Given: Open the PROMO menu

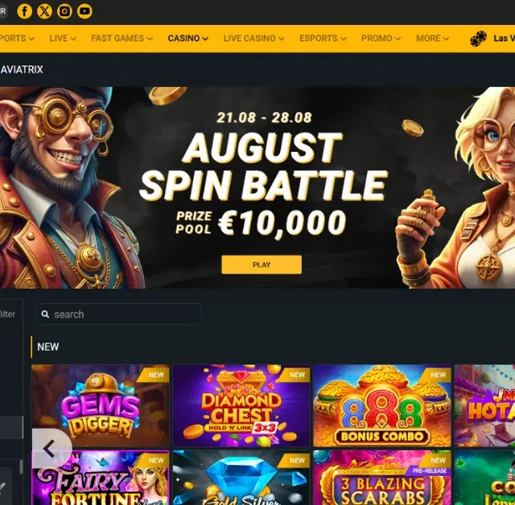Looking at the screenshot, I should (381, 39).
